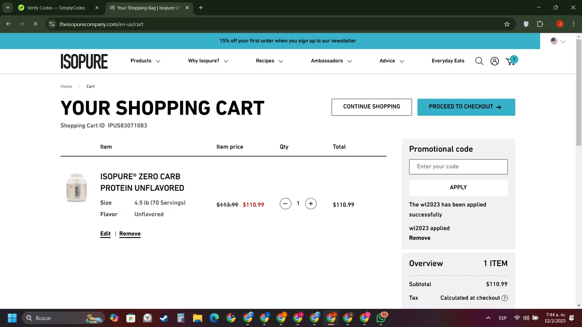View site information icon in address bar
The height and width of the screenshot is (327, 582).
pyautogui.click(x=52, y=24)
